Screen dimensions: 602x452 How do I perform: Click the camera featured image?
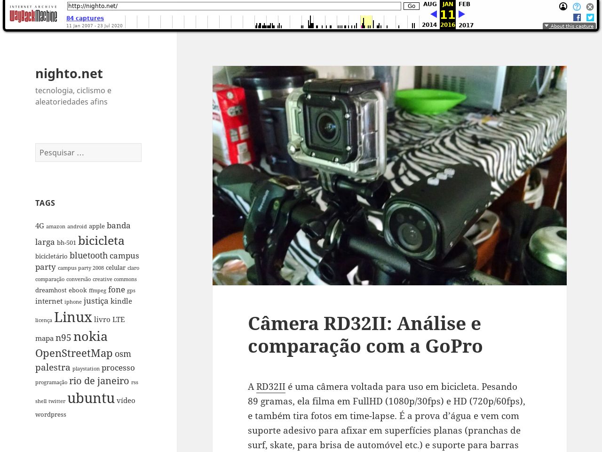[389, 175]
